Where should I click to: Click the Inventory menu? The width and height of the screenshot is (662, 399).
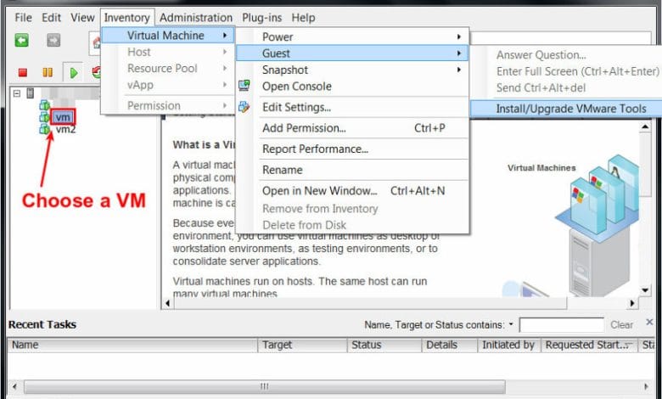click(127, 18)
